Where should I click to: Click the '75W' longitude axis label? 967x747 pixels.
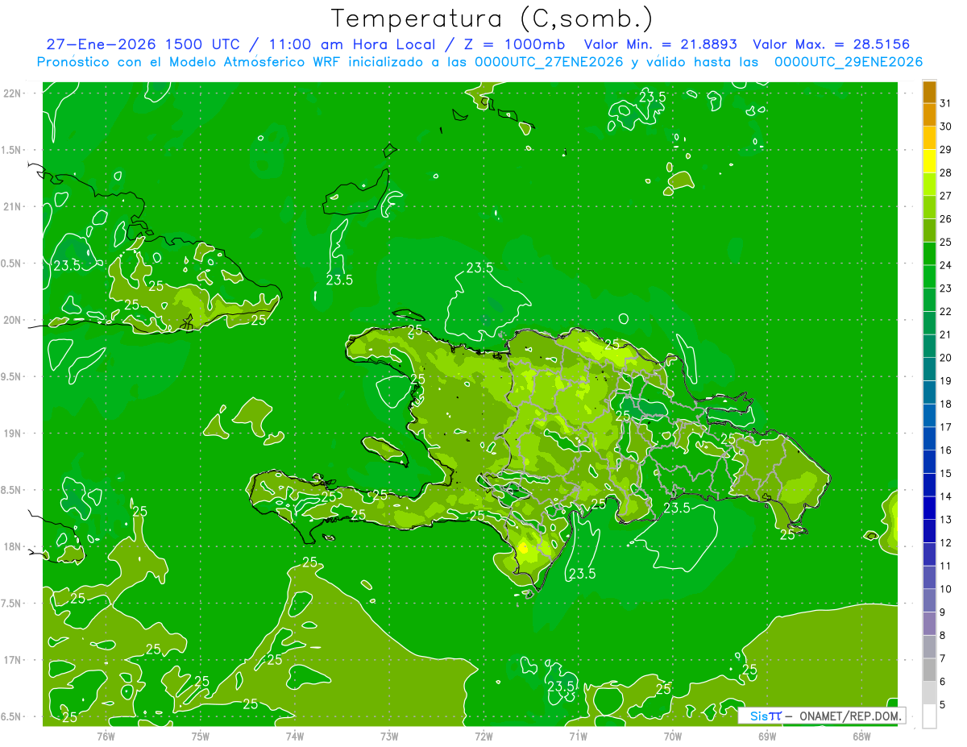coord(201,736)
